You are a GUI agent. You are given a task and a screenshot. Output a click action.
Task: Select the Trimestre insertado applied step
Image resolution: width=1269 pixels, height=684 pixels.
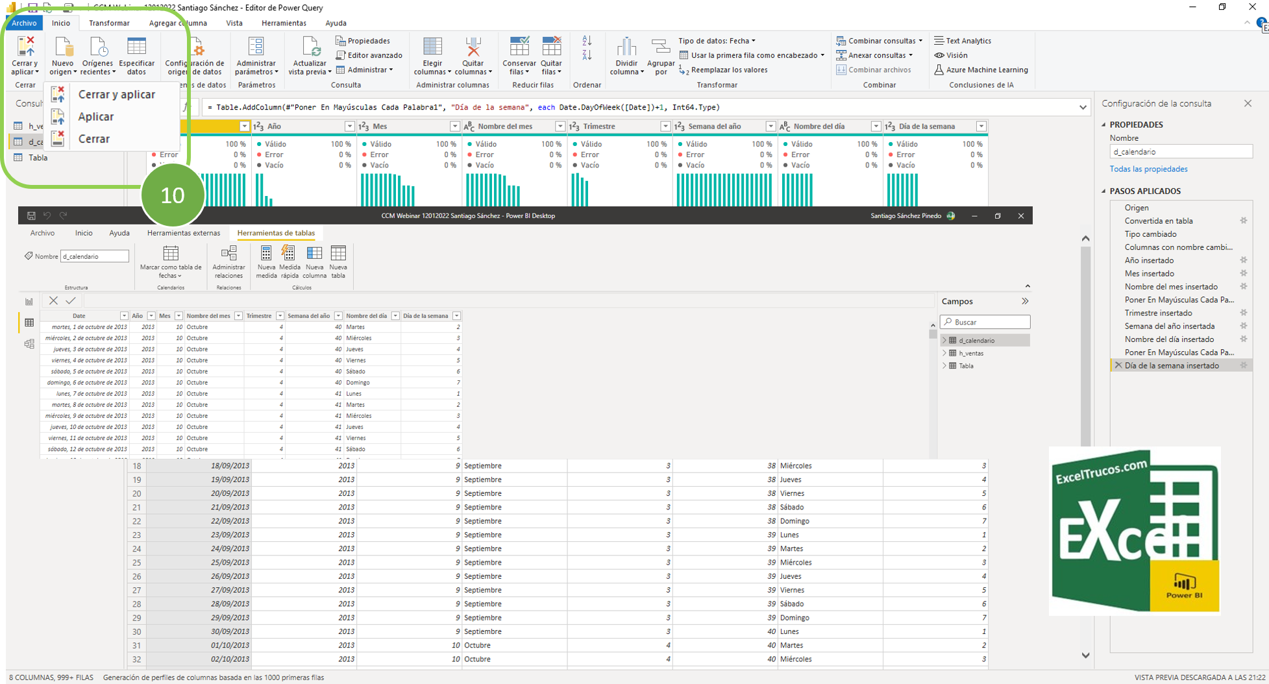coord(1158,313)
